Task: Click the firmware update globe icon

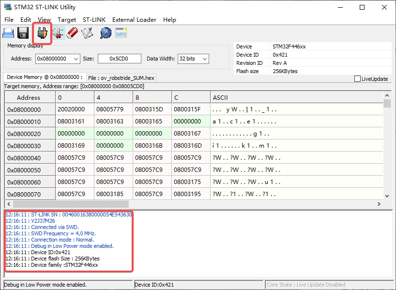Action: click(106, 33)
